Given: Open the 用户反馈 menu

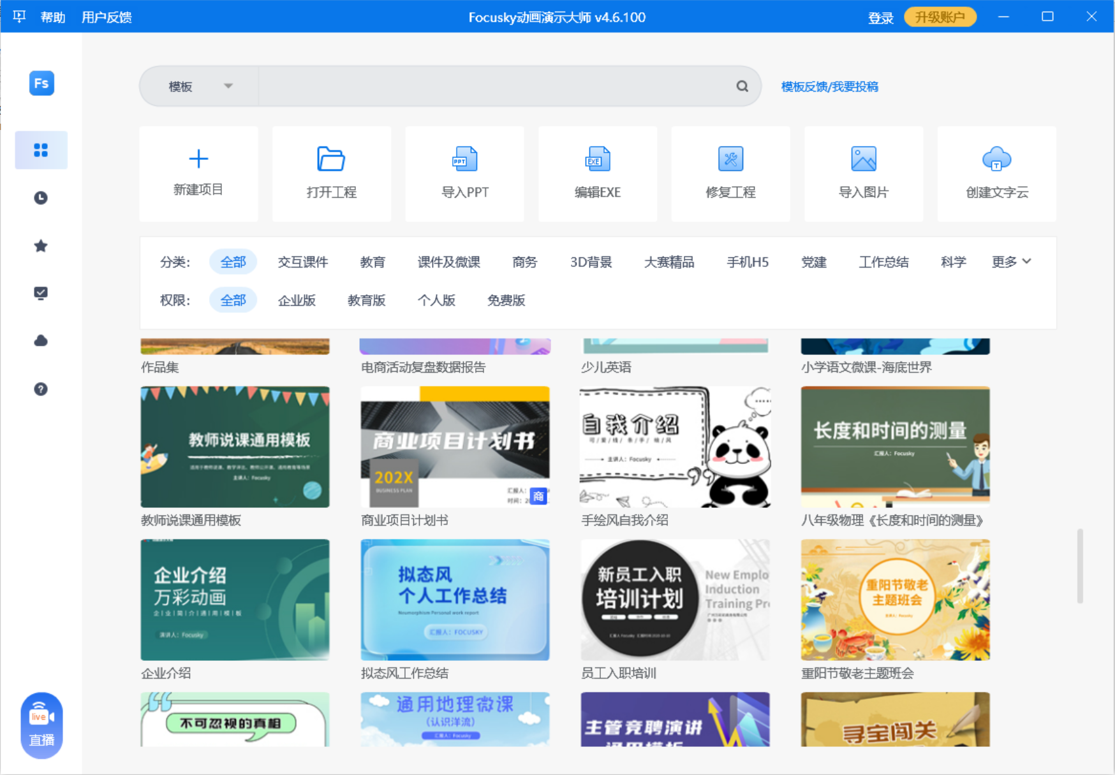Looking at the screenshot, I should click(x=107, y=17).
